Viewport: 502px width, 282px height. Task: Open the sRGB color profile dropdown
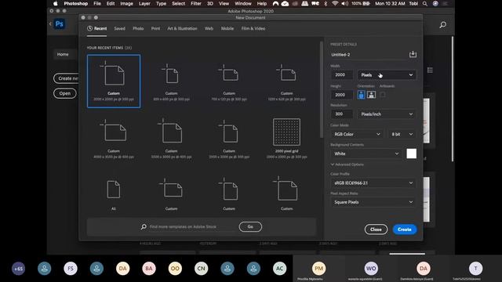coord(373,183)
